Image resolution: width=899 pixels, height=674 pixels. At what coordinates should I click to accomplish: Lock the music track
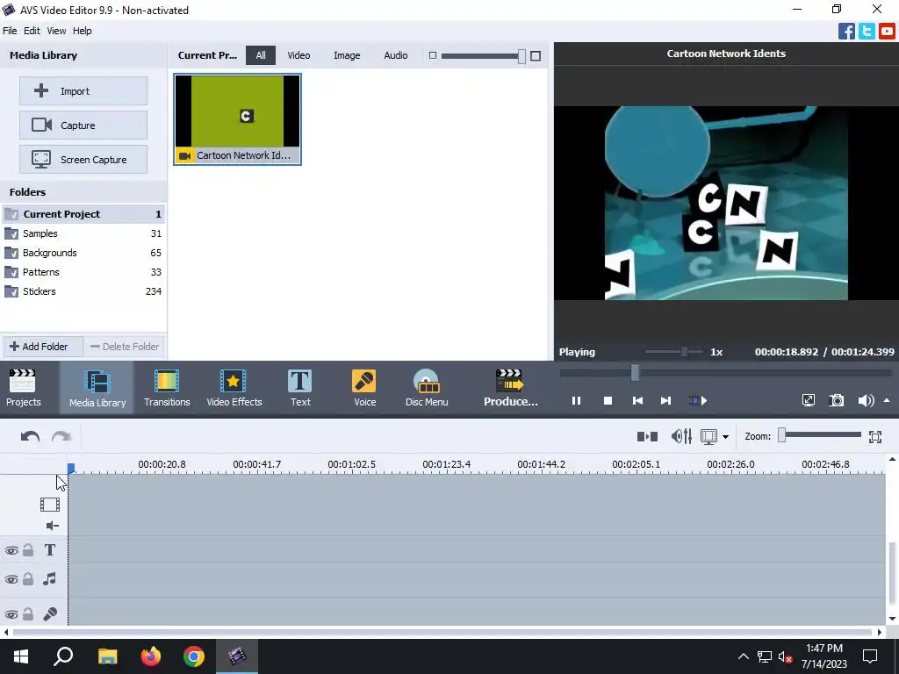(x=28, y=579)
